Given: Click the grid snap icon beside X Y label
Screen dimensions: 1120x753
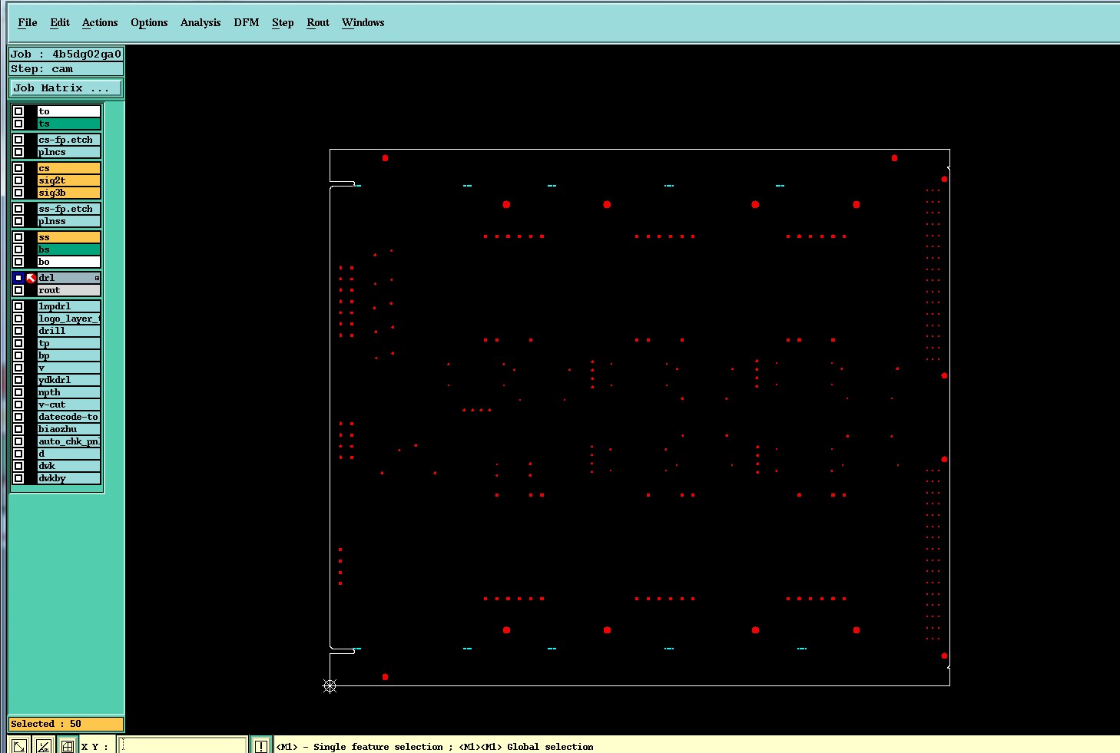Looking at the screenshot, I should coord(68,745).
